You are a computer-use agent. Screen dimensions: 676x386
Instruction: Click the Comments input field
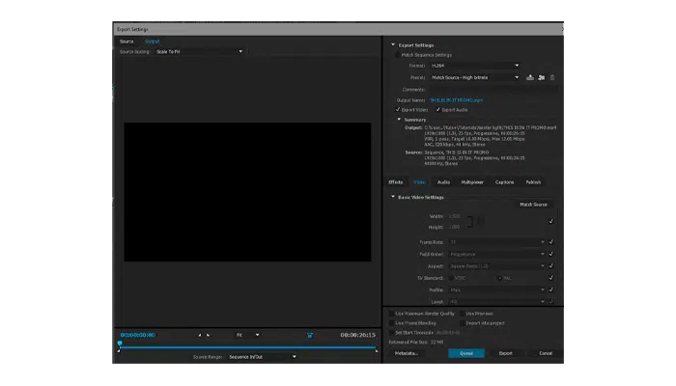coord(493,90)
